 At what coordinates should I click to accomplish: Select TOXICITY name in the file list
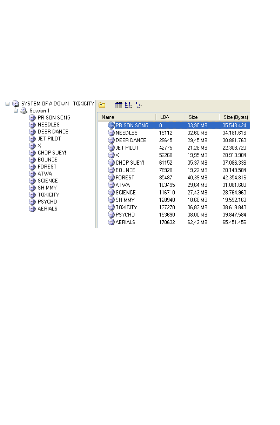coord(127,207)
